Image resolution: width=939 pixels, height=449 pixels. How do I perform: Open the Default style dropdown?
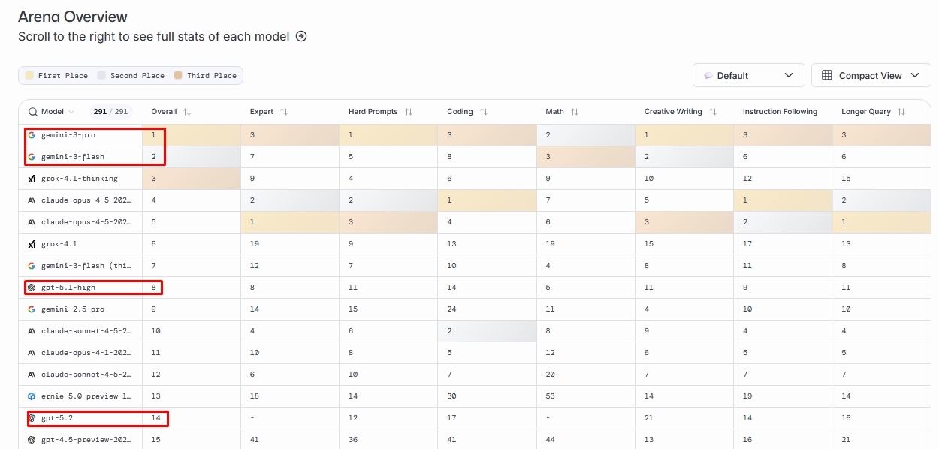point(748,75)
